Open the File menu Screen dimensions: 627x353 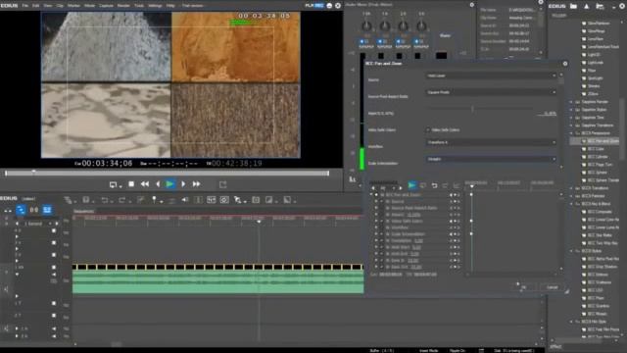[x=24, y=6]
